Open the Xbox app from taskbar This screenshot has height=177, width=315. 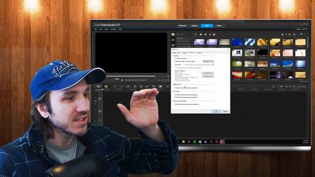point(200,142)
